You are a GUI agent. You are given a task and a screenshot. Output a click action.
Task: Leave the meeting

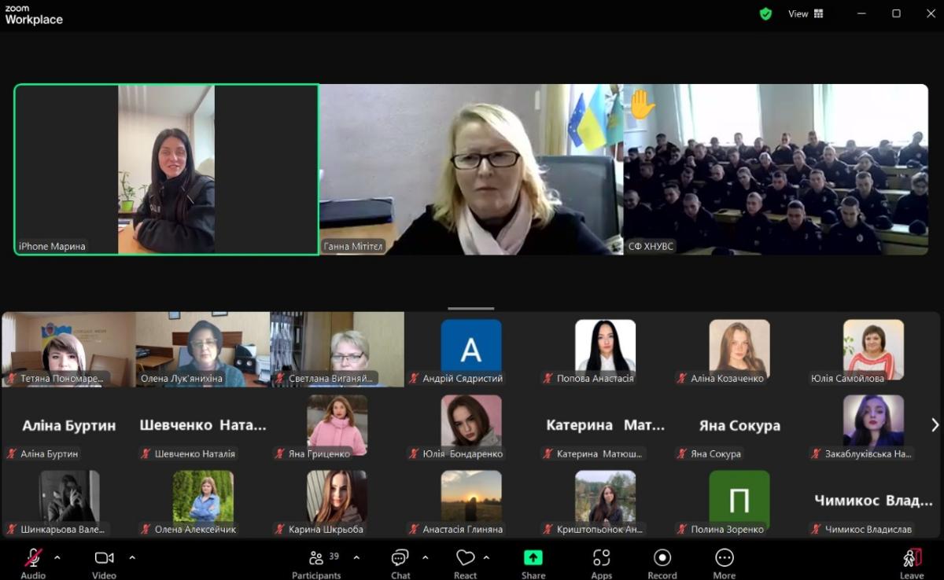coord(912,563)
